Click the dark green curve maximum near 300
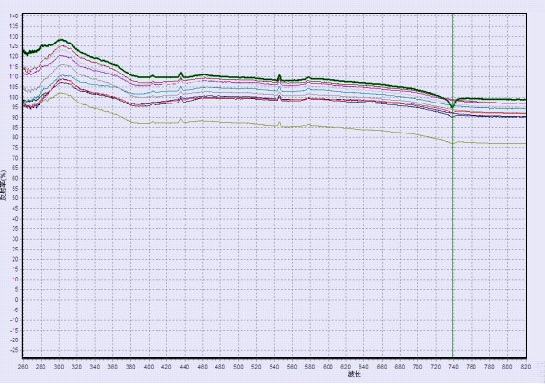Image resolution: width=545 pixels, height=384 pixels. click(x=61, y=40)
